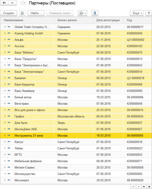Click the Создать button
The height and width of the screenshot is (189, 152).
[x=9, y=13]
